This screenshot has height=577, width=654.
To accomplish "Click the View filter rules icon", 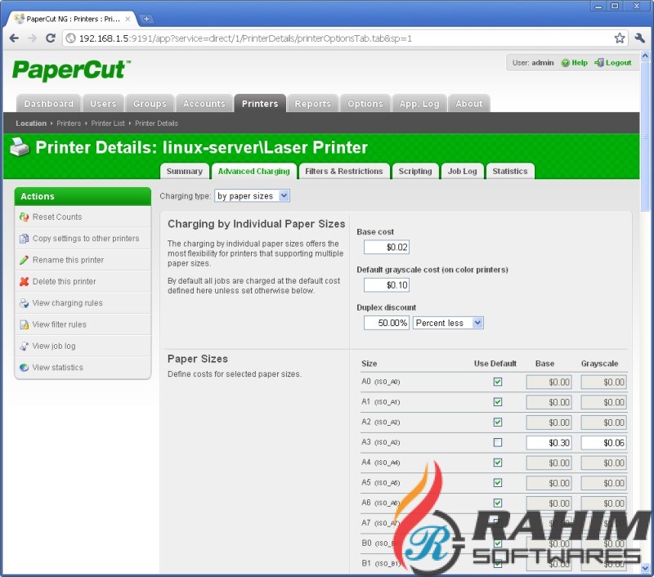I will [25, 324].
